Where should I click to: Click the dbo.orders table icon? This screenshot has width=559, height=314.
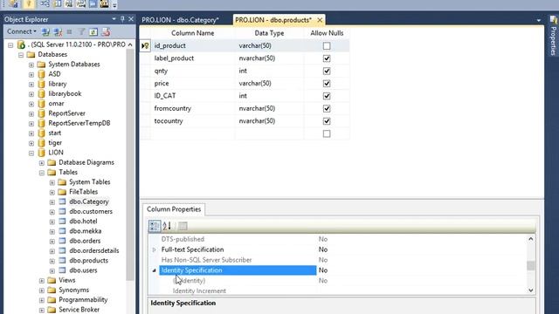[62, 241]
